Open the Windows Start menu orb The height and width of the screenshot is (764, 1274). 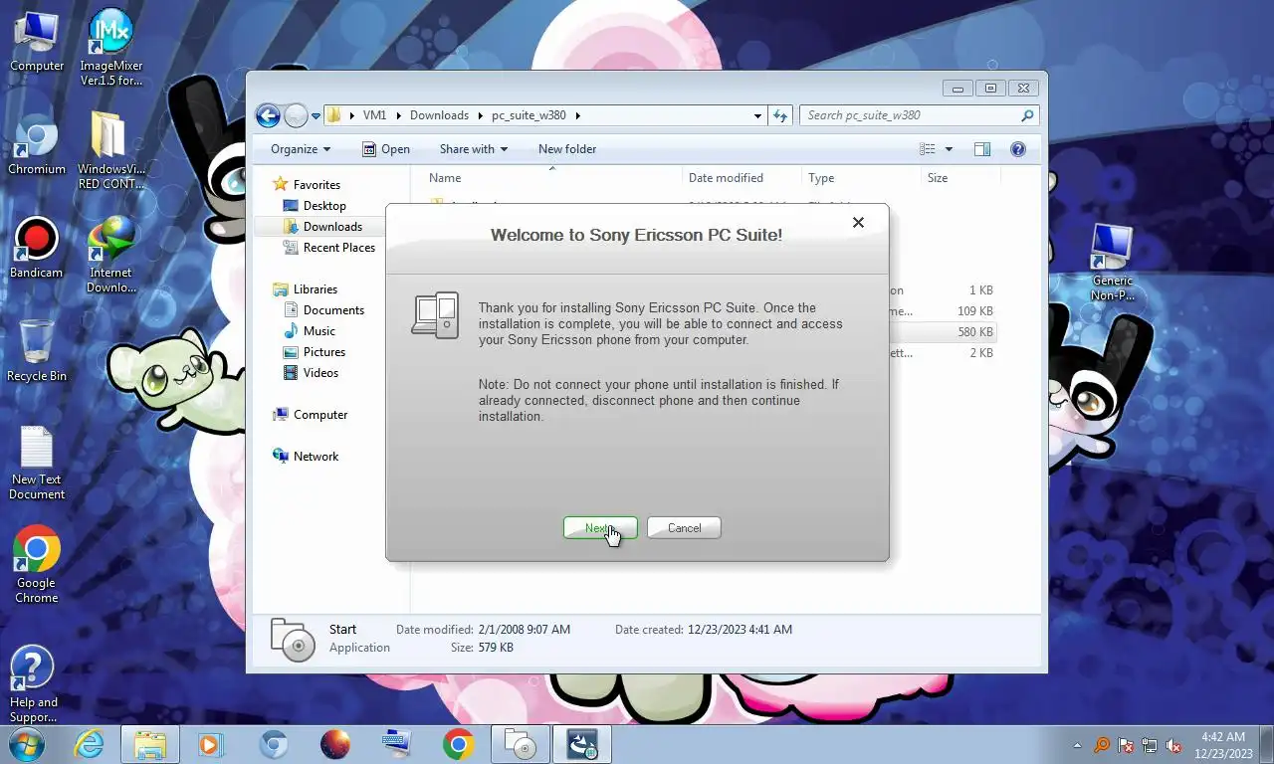pos(27,744)
